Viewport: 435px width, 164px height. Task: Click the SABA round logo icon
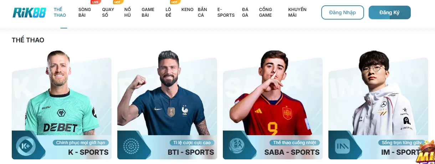(x=237, y=146)
